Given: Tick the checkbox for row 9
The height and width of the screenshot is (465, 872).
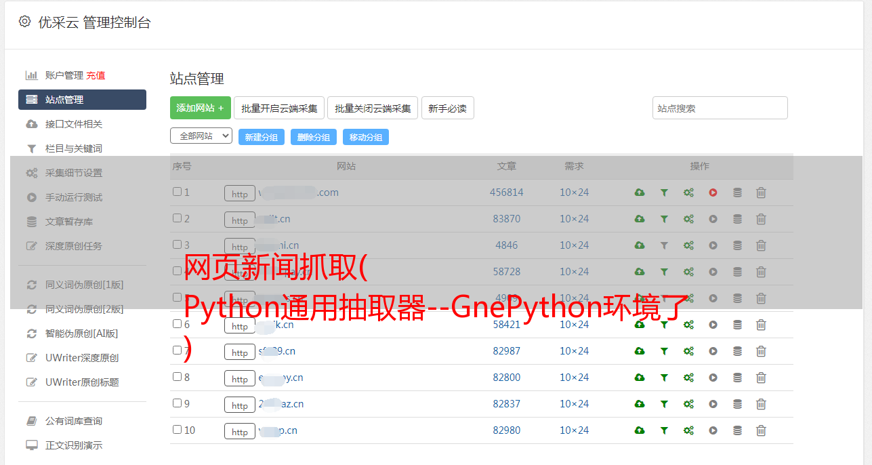Looking at the screenshot, I should tap(177, 403).
